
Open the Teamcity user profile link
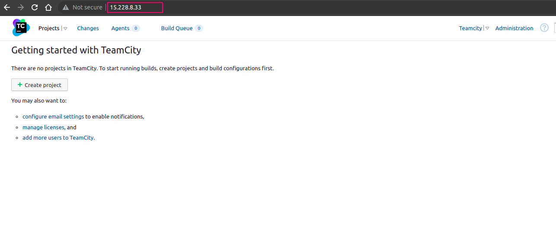click(470, 28)
